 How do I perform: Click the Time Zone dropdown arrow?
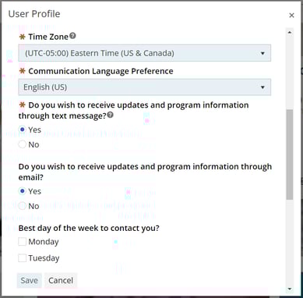point(262,53)
